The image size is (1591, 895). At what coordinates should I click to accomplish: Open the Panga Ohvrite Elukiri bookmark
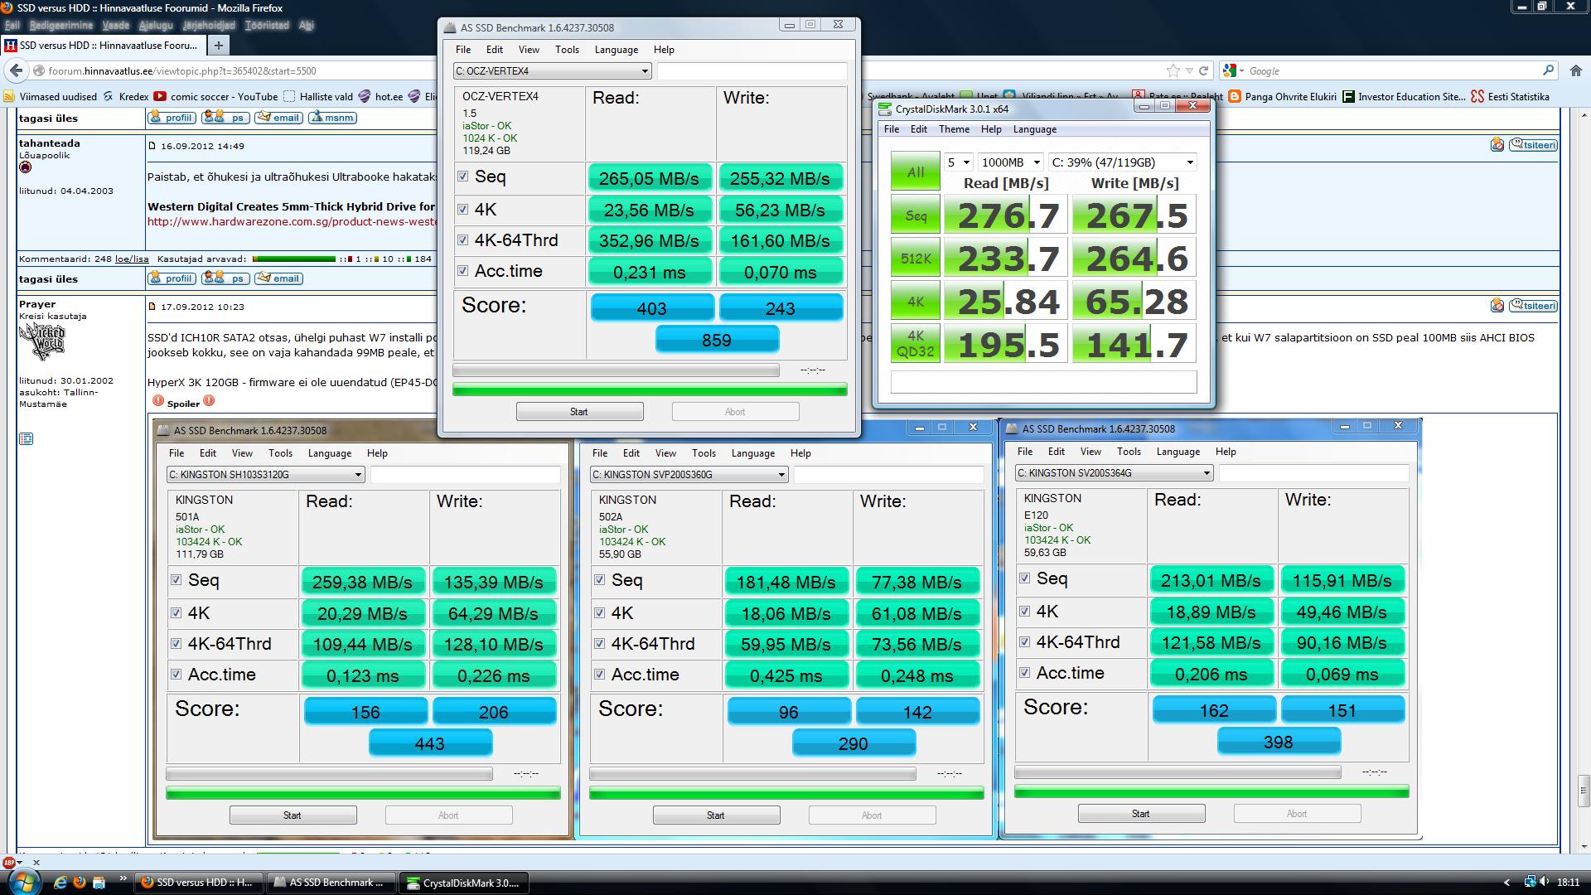point(1283,97)
